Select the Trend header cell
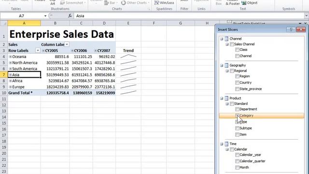 (x=128, y=50)
